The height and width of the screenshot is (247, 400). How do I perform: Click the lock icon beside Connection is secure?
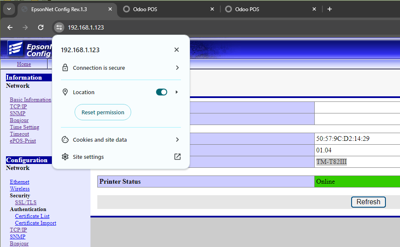(65, 68)
